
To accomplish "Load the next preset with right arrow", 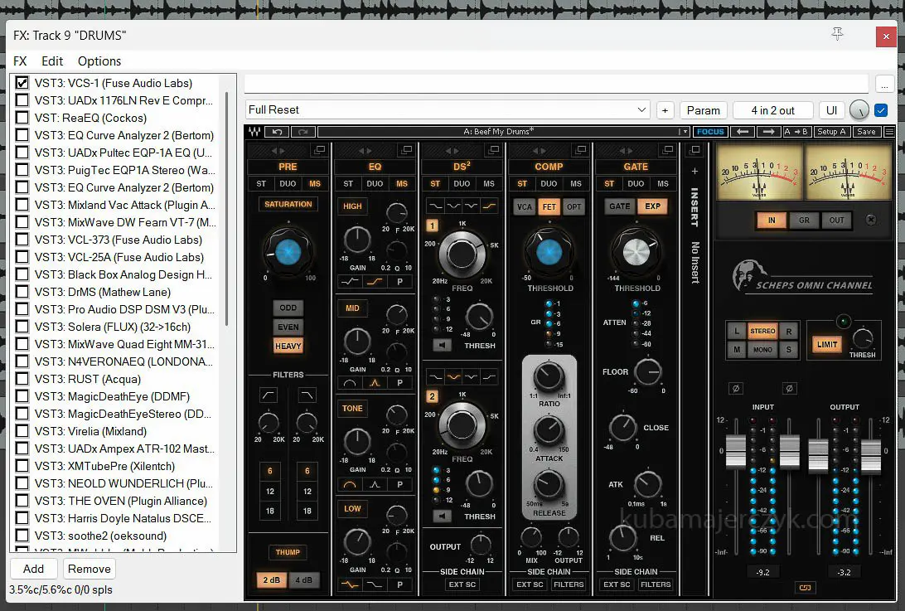I will tap(767, 132).
